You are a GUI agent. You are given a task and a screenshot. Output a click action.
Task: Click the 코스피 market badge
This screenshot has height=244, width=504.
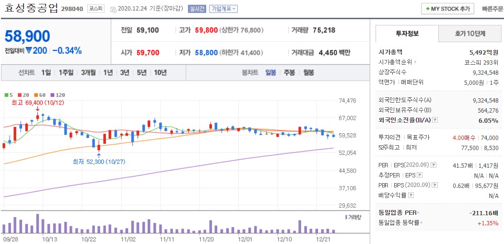point(96,9)
